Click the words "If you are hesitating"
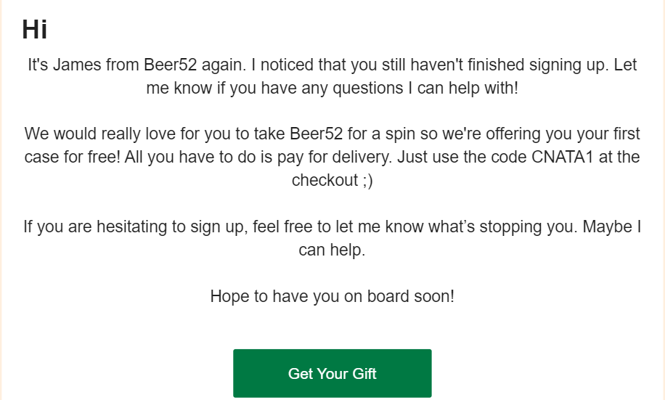 point(94,226)
